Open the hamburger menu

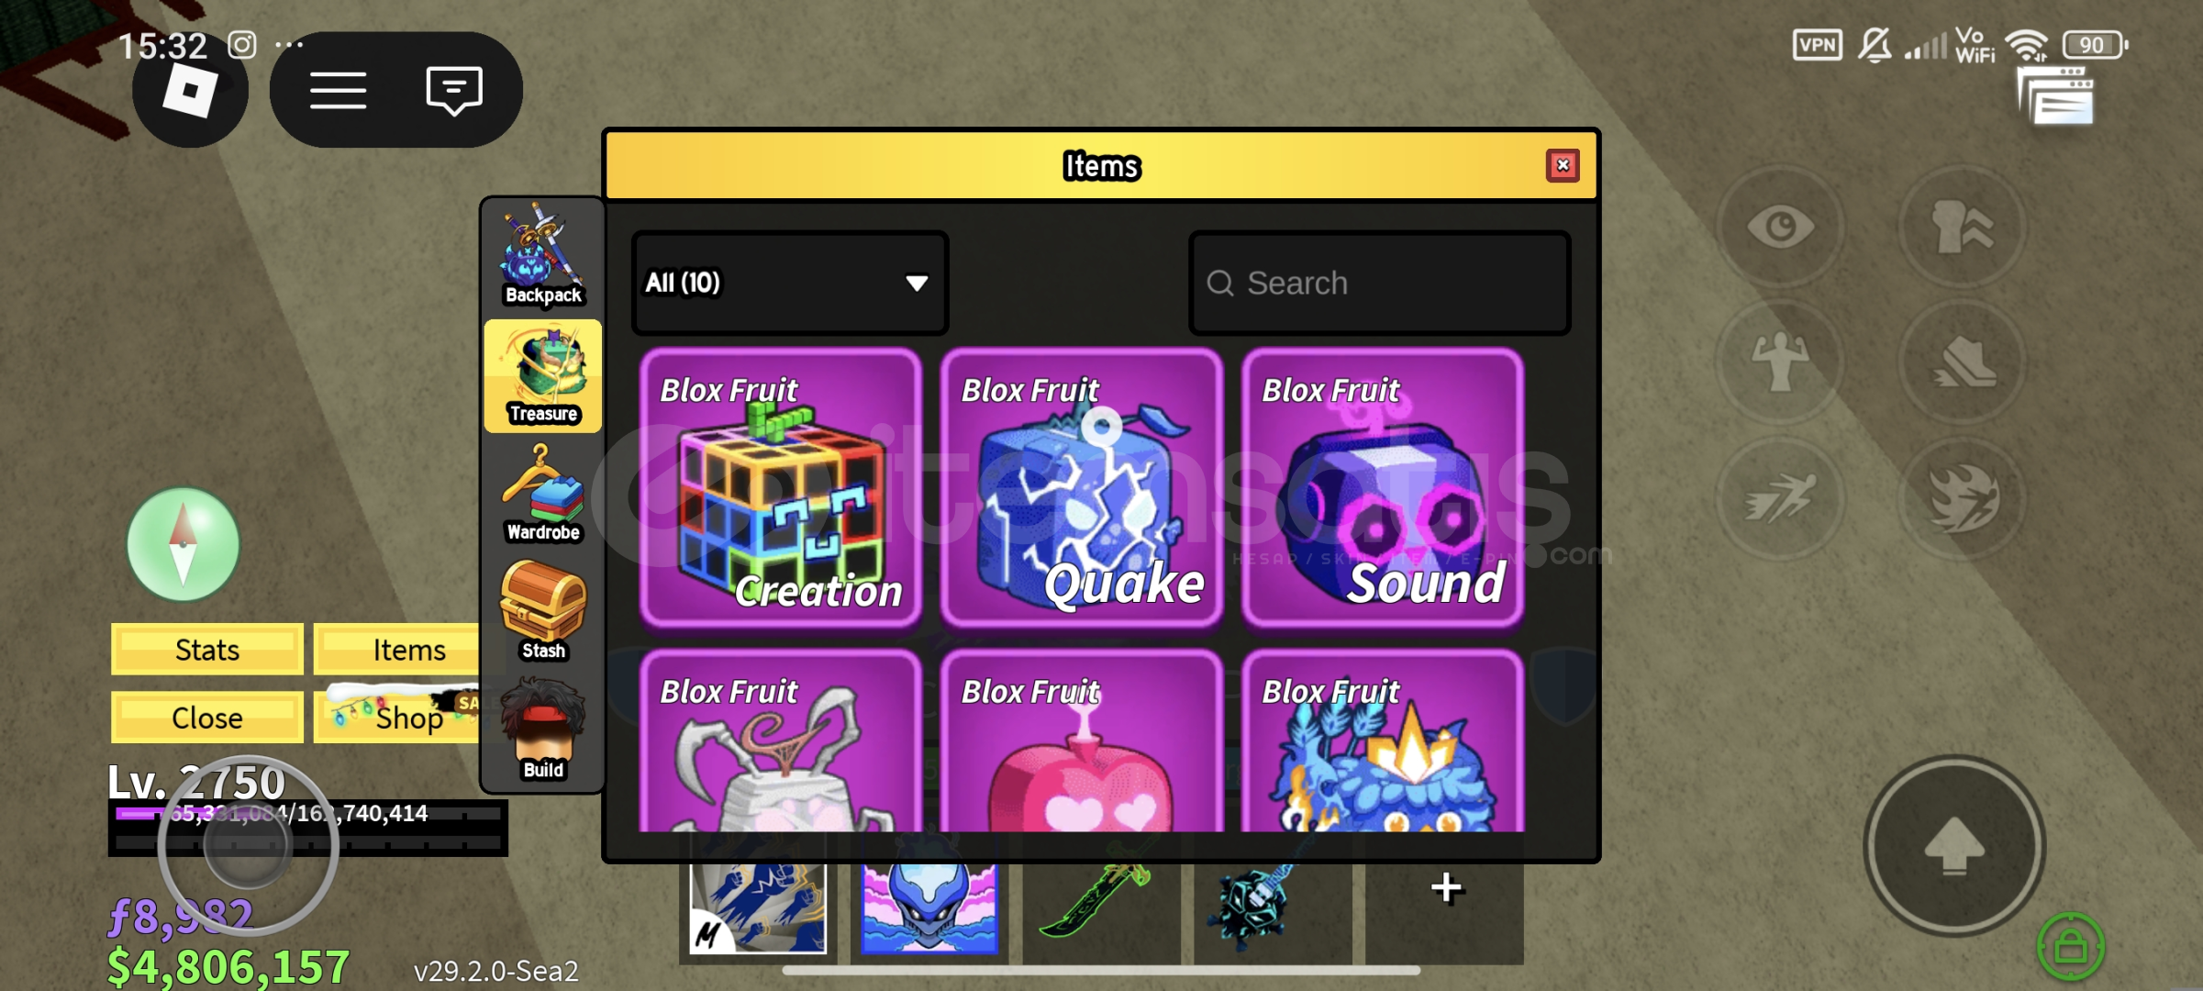338,90
